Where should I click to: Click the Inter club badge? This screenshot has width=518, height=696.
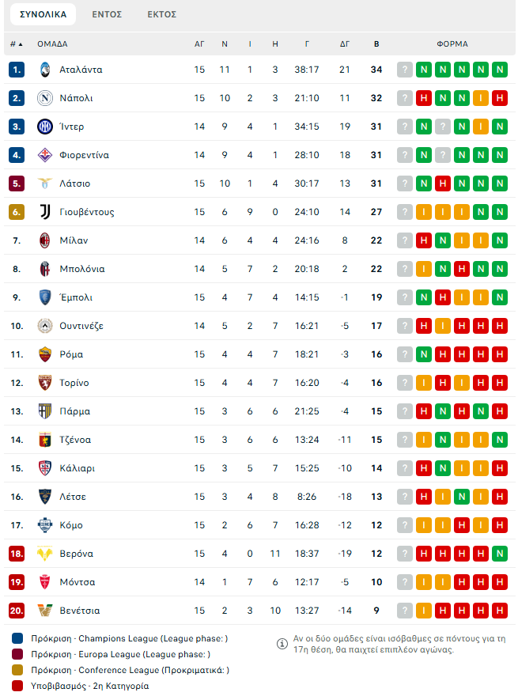pyautogui.click(x=44, y=127)
